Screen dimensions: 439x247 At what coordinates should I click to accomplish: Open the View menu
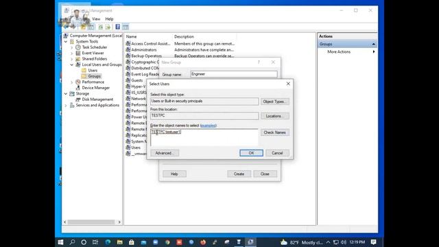(96, 19)
